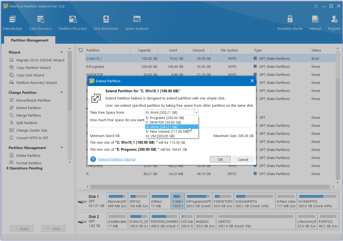The width and height of the screenshot is (343, 241).
Task: Select G:Work(NTFS) block in Disk 1 map
Action: [x=254, y=201]
